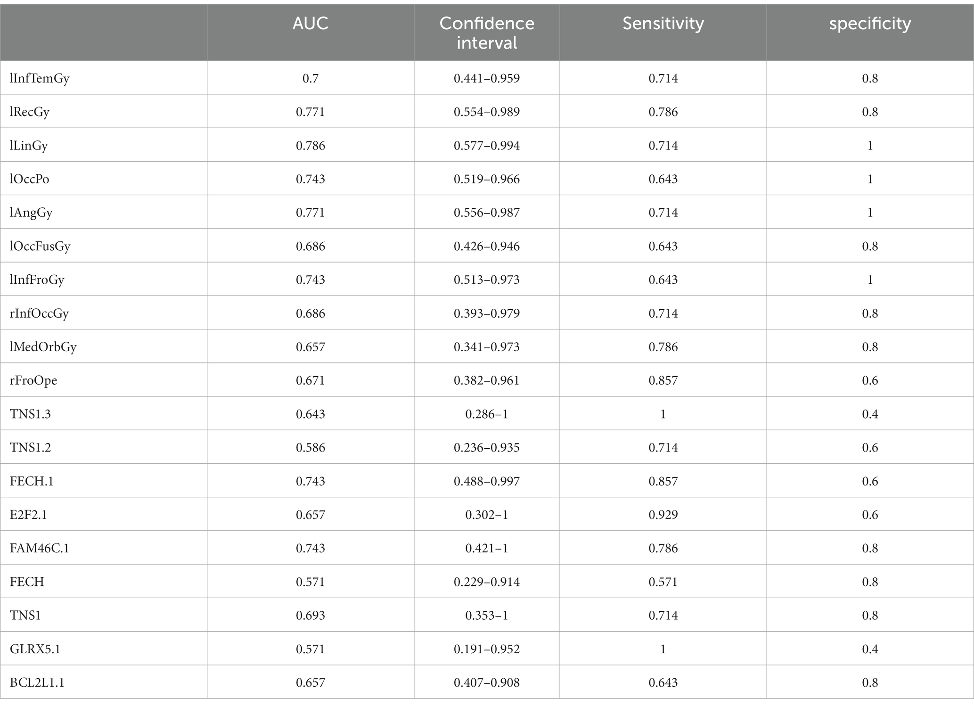Click the lInfTemGy row label
This screenshot has width=974, height=707.
point(40,78)
